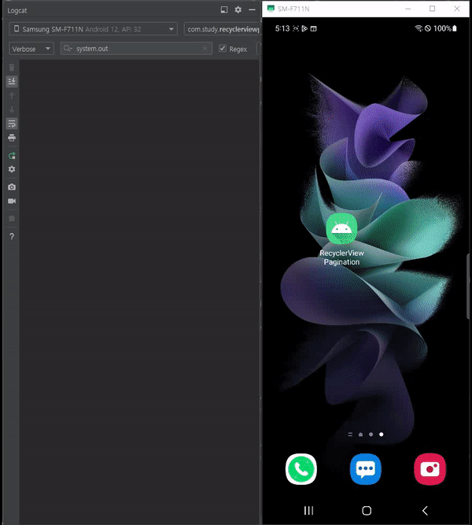Screen dimensions: 472x525
Task: Open the Phone app in the dock
Action: tap(301, 469)
